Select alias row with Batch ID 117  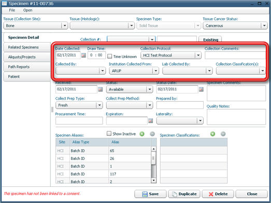tap(103, 174)
